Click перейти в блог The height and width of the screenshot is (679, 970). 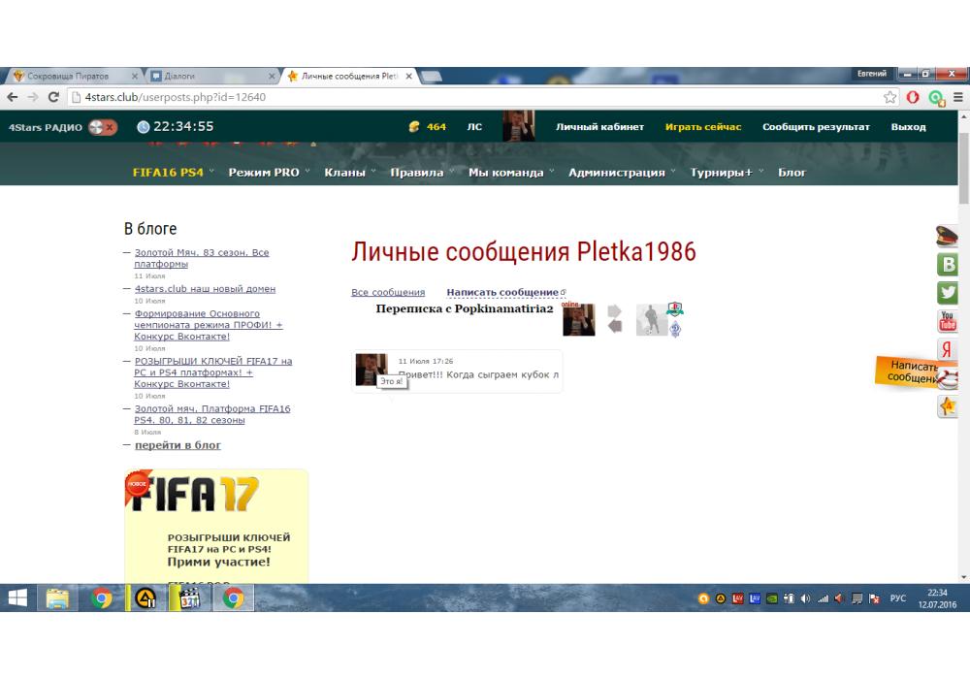point(178,445)
